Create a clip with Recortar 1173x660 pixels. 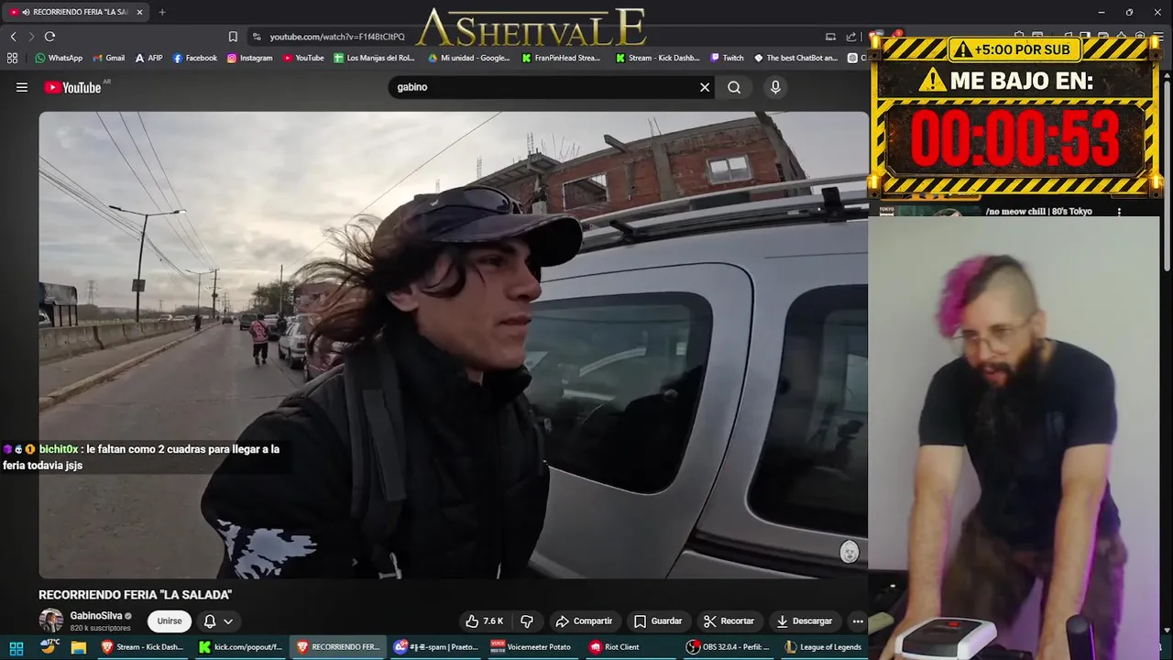coord(729,621)
